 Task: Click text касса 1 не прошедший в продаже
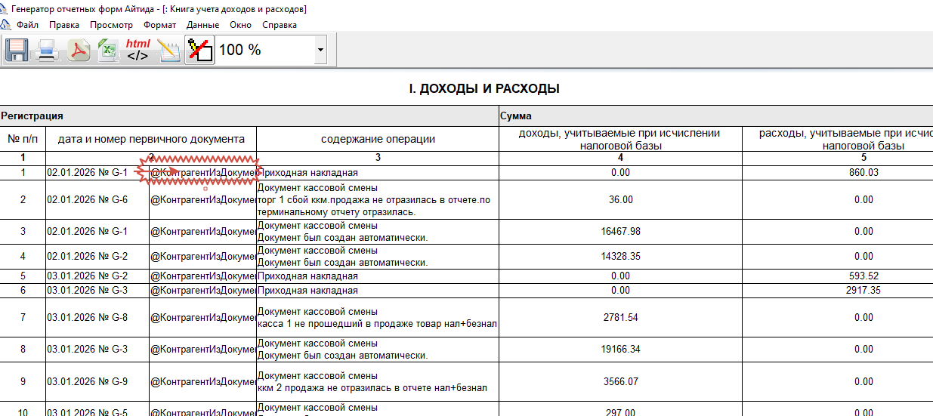[329, 324]
